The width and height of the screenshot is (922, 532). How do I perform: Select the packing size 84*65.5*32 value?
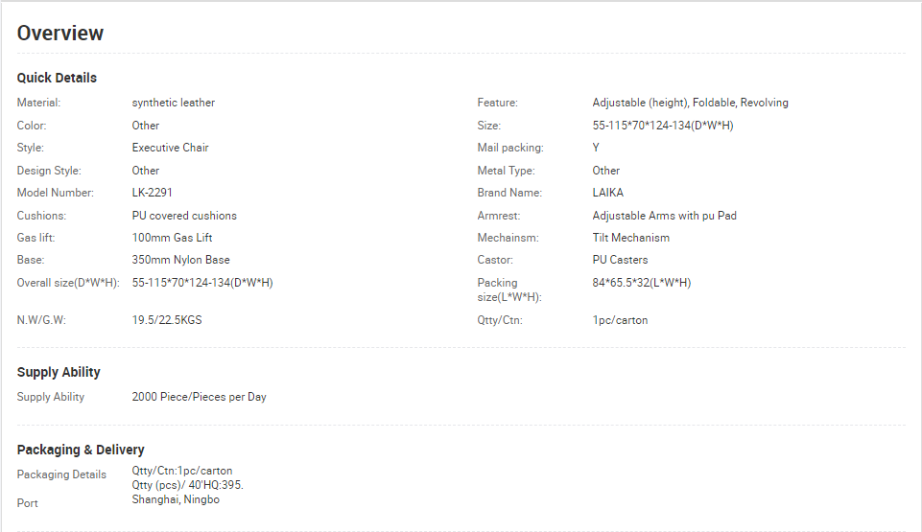tap(642, 283)
